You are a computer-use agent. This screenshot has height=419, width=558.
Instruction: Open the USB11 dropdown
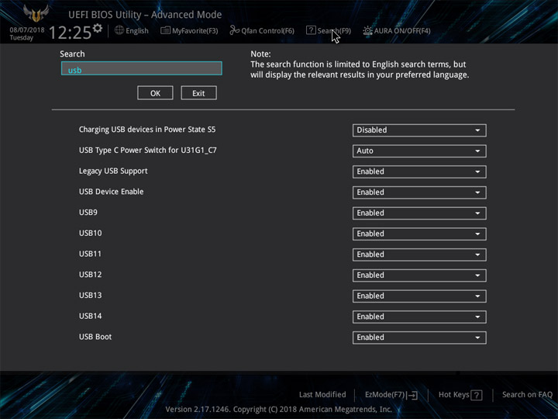[x=419, y=254]
